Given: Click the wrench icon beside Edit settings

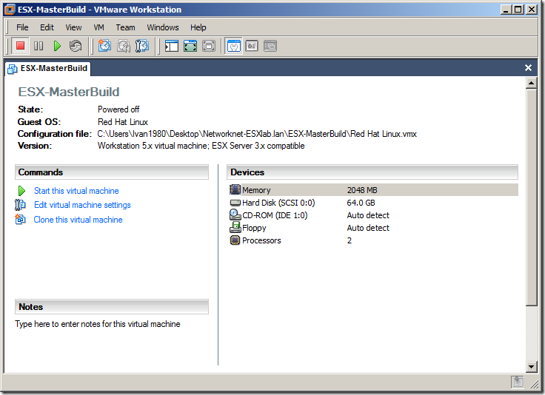Looking at the screenshot, I should (20, 205).
